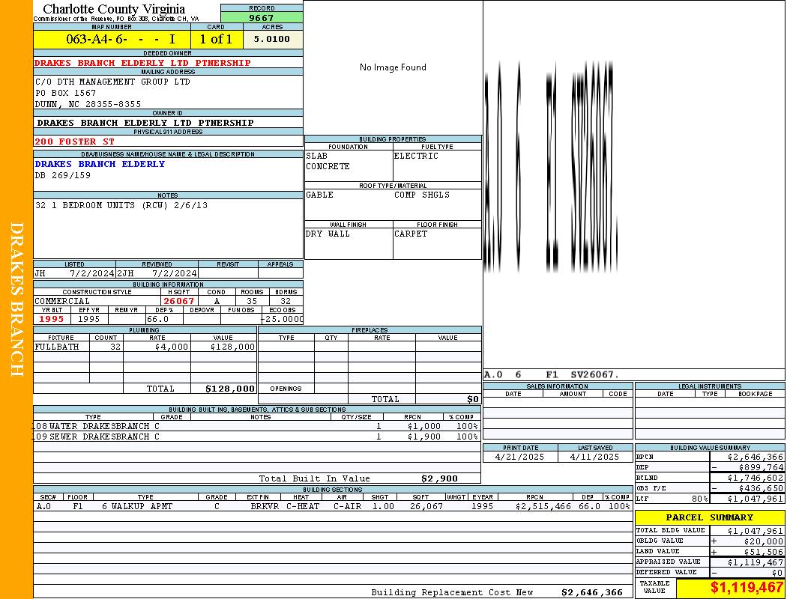Screen dimensions: 787x599
Task: Click the PARCEL SUMMARY header
Action: pyautogui.click(x=710, y=518)
